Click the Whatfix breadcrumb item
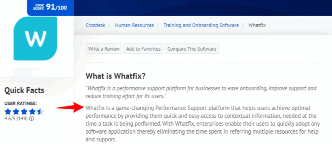 pos(257,25)
